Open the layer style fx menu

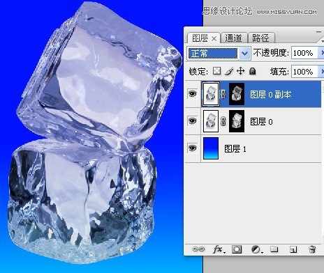219,249
